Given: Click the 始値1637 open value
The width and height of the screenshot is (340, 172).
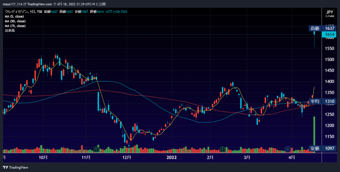Looking at the screenshot, I should [x=51, y=12].
